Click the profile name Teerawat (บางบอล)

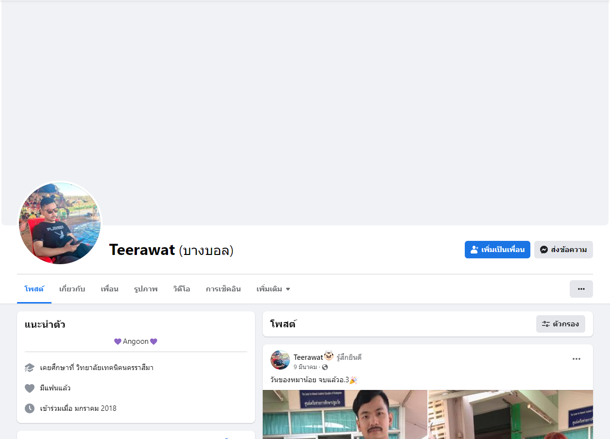coord(171,250)
